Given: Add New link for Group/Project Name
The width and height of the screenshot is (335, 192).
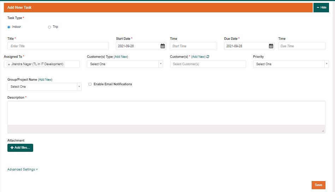Looking at the screenshot, I should point(45,80).
